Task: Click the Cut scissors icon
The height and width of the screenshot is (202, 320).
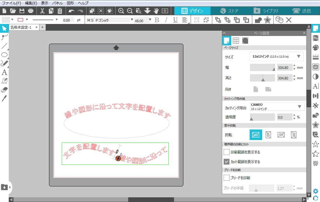Action: (x=42, y=11)
